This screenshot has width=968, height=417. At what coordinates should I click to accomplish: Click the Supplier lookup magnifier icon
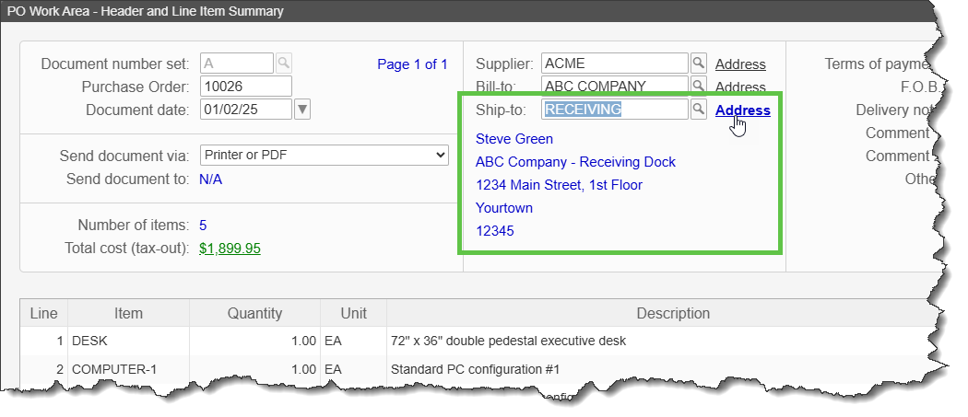699,64
